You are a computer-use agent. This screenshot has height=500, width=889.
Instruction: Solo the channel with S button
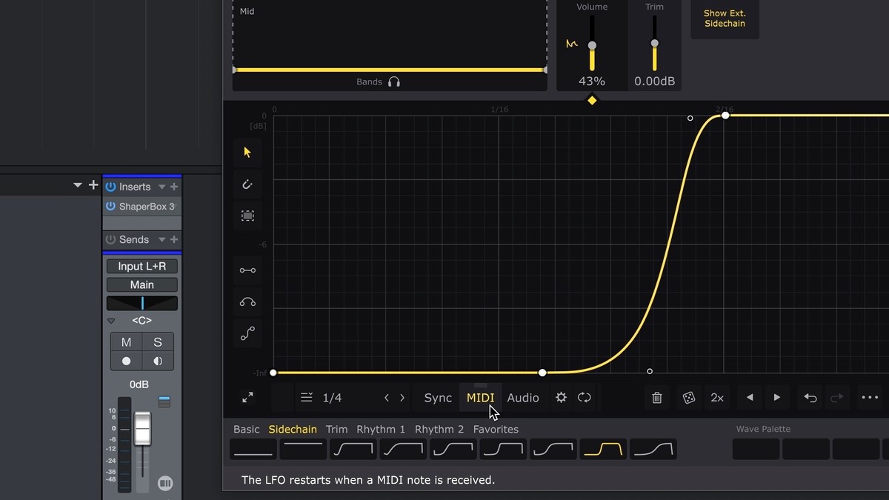[x=157, y=342]
